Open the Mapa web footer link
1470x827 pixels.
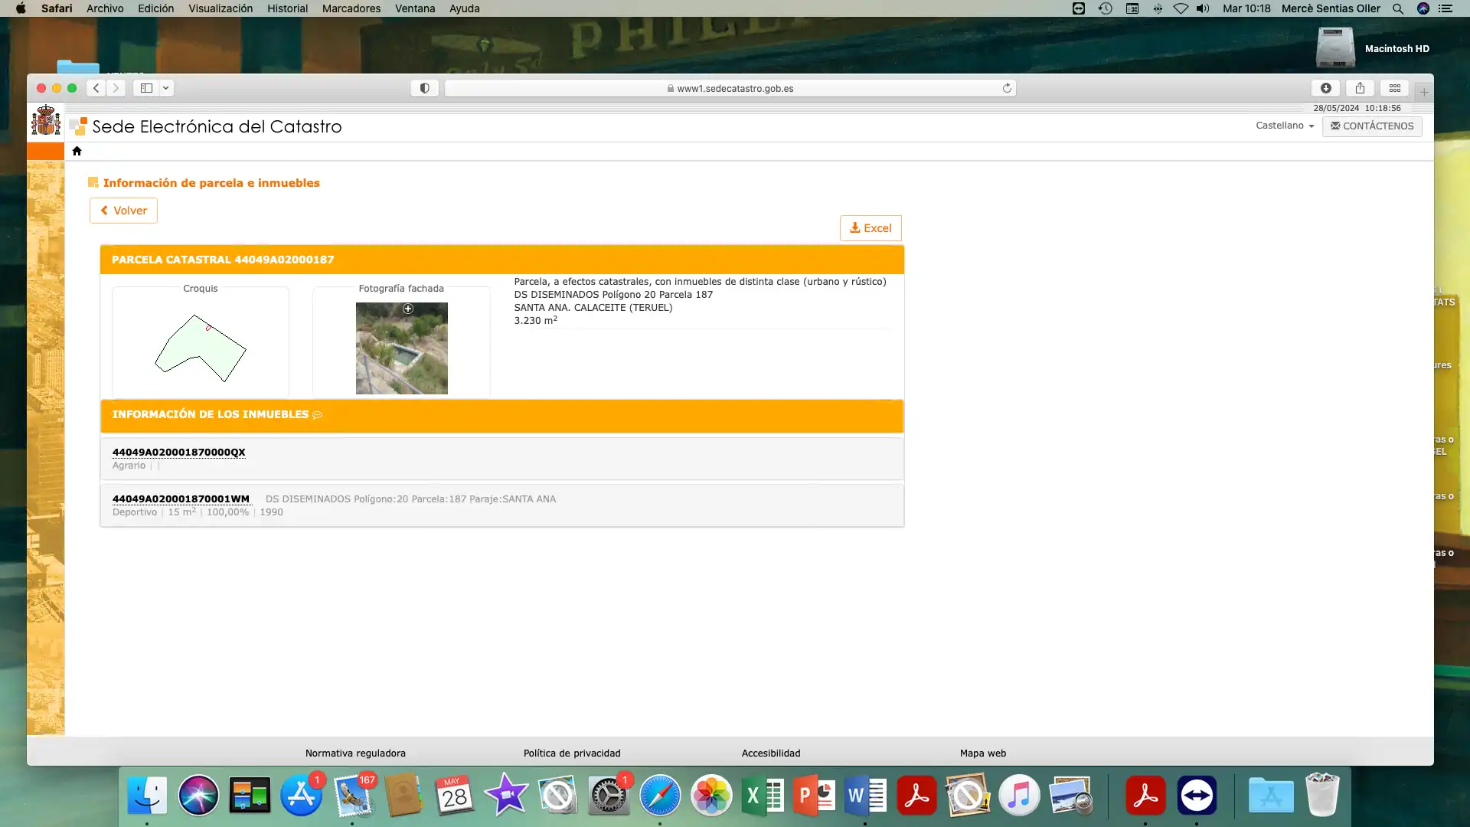click(x=983, y=753)
